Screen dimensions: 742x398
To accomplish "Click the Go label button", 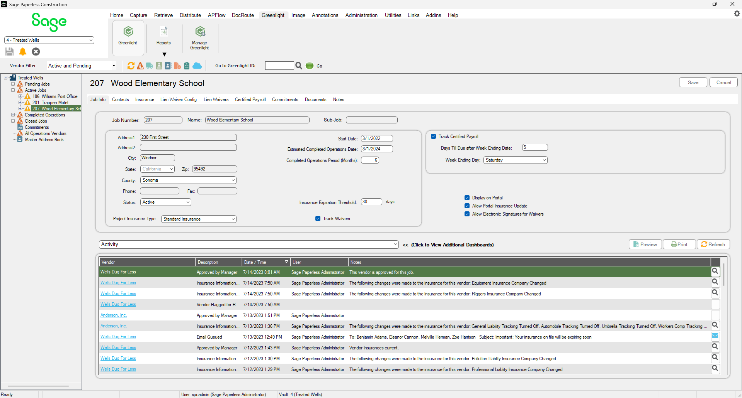I will [319, 66].
